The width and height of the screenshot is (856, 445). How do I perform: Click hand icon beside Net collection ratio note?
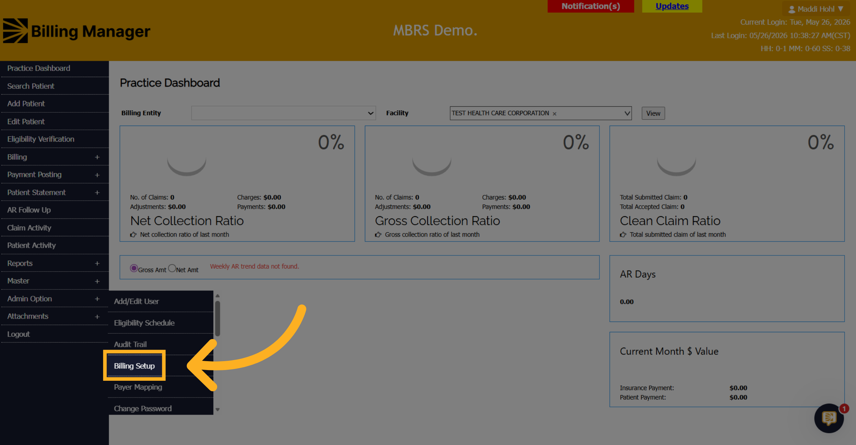coord(133,234)
